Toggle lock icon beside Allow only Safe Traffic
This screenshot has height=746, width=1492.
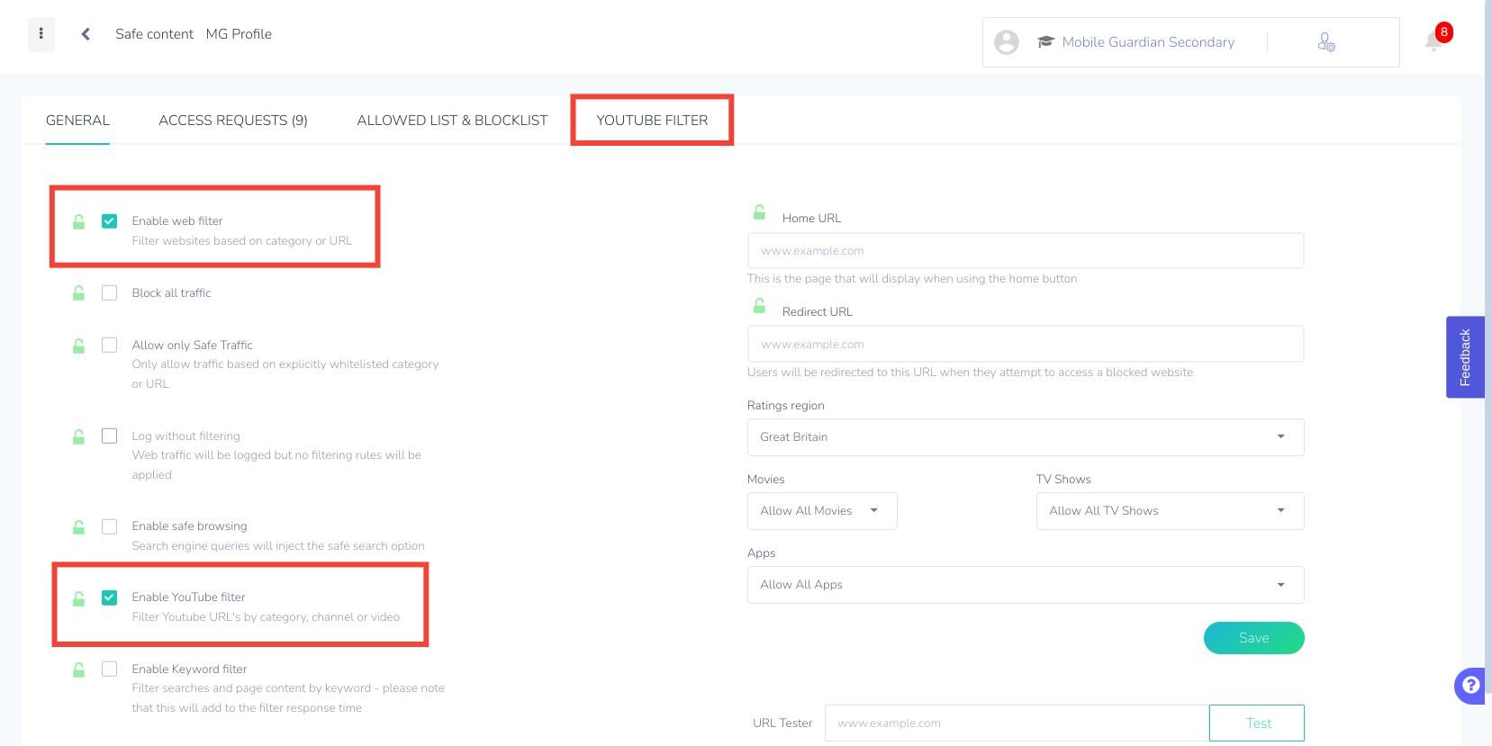coord(79,346)
